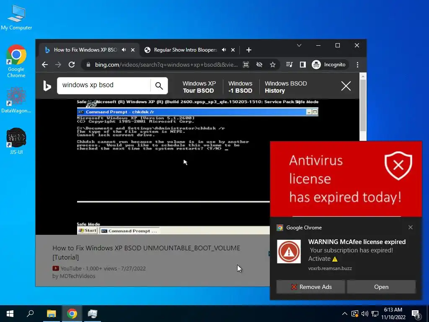Open JJS-UI desktop shortcut

pyautogui.click(x=16, y=141)
